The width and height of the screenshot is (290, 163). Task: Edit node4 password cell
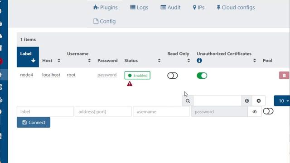coord(107,75)
